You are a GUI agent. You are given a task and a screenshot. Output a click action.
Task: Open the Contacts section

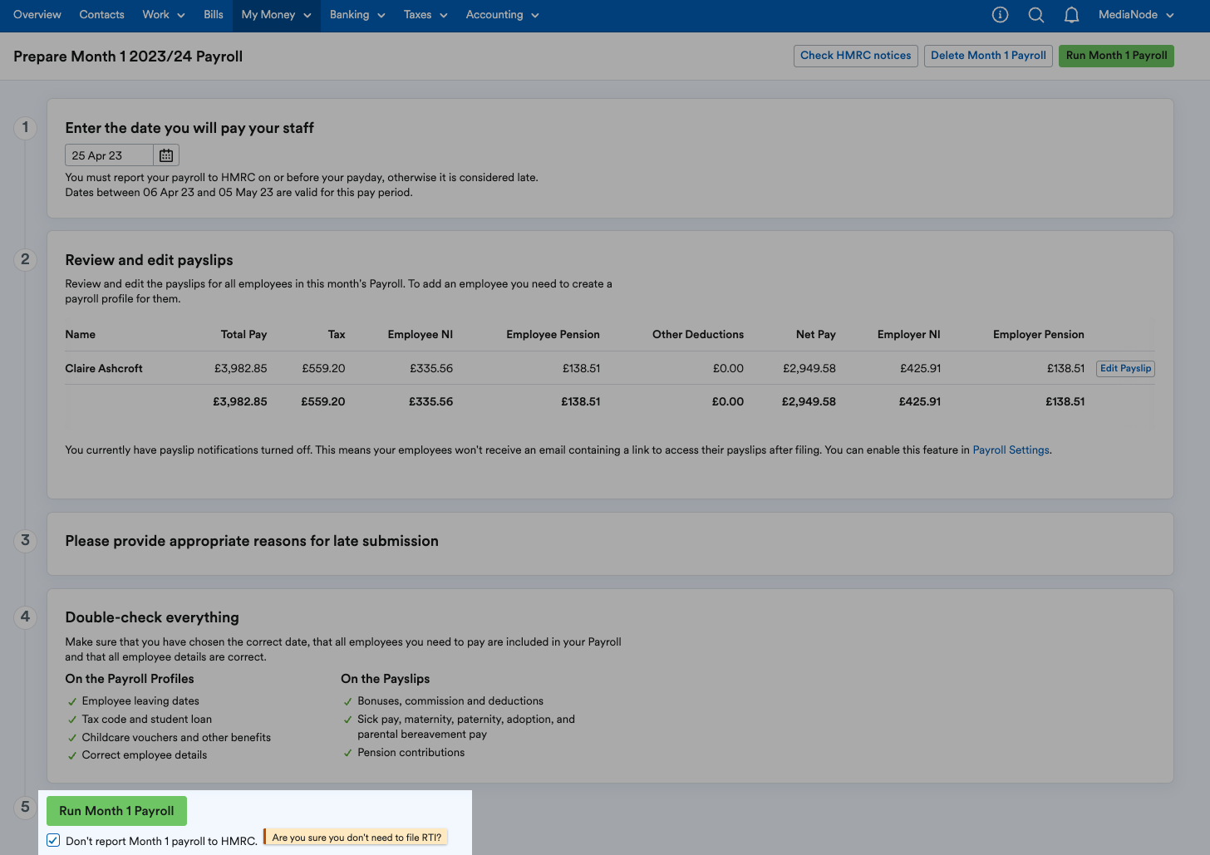[x=102, y=15]
